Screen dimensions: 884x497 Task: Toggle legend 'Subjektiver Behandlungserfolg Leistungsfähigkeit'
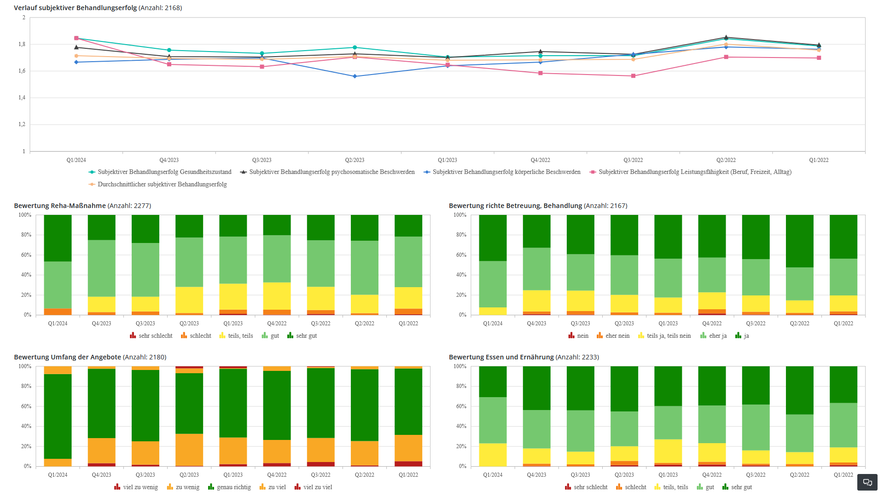[691, 172]
